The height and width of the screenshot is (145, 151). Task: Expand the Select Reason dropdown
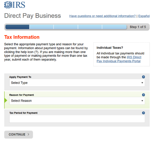[x=77, y=101]
